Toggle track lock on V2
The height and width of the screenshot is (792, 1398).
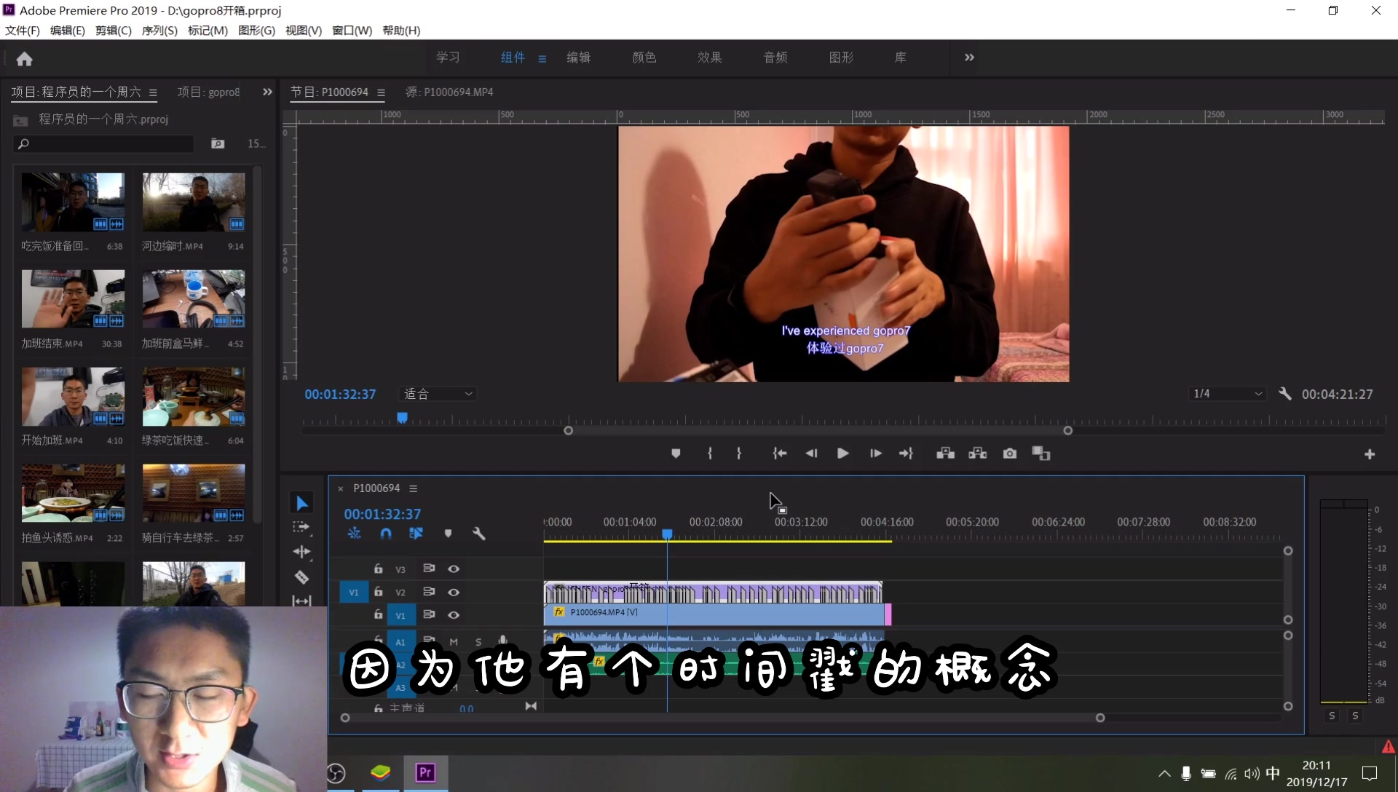[378, 592]
